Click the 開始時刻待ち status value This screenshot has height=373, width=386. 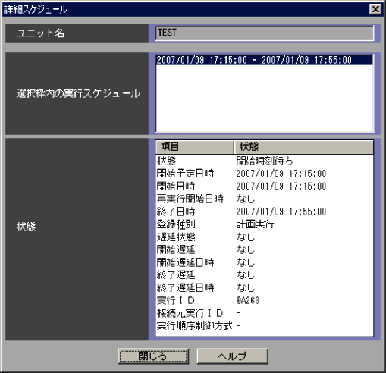click(x=265, y=161)
